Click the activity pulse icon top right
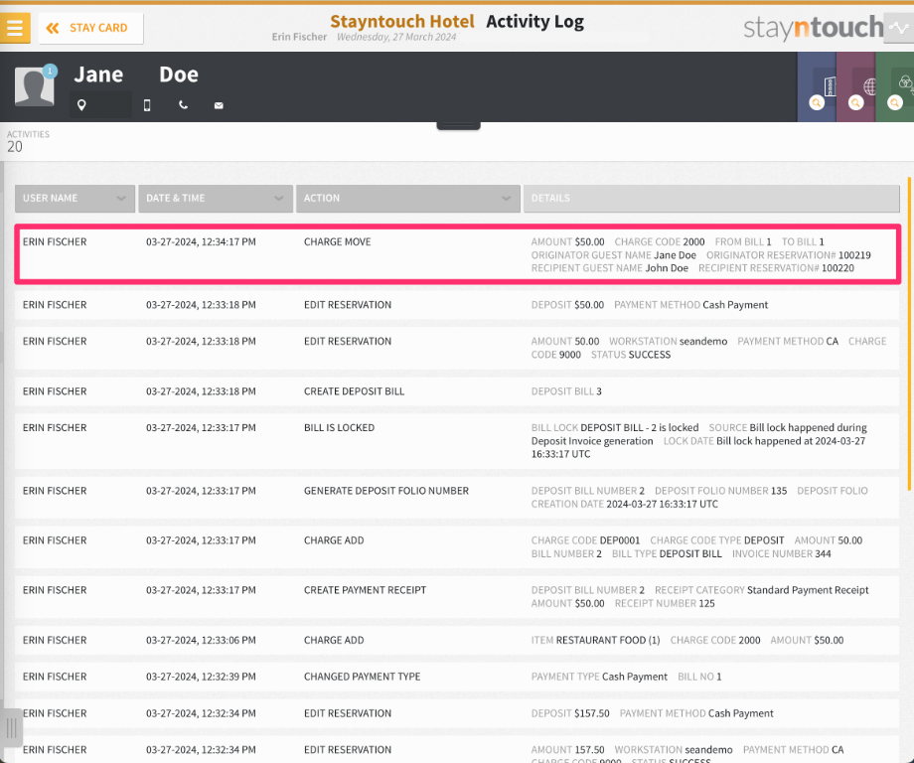The width and height of the screenshot is (914, 763). [x=898, y=28]
